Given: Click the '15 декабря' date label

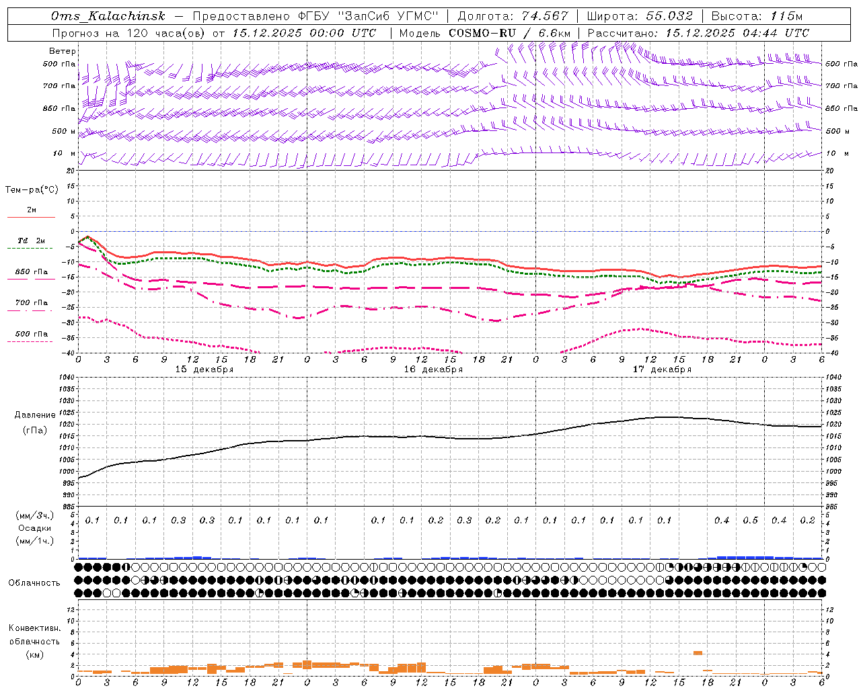Looking at the screenshot, I should click(204, 370).
